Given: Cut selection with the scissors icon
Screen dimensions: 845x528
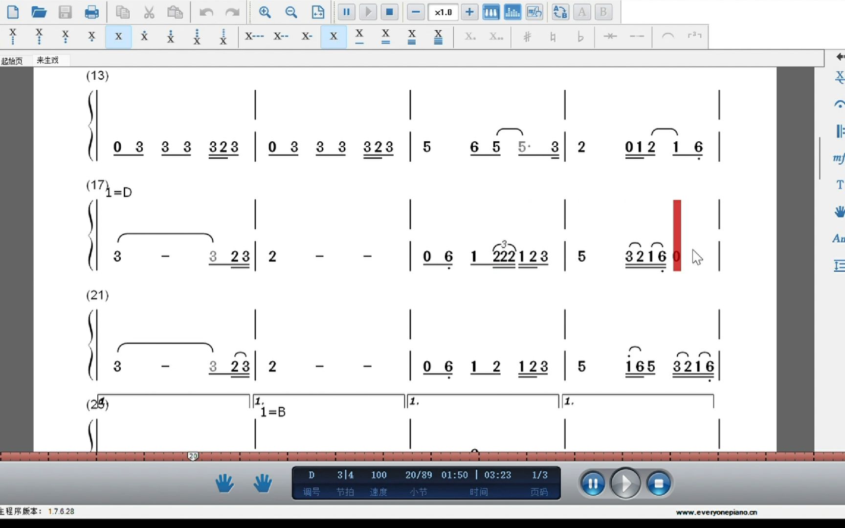Looking at the screenshot, I should click(x=149, y=12).
